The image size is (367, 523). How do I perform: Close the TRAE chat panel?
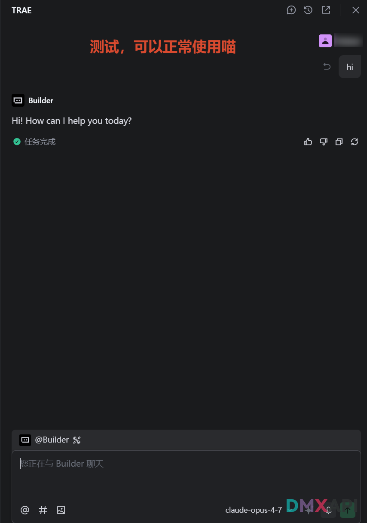(356, 10)
